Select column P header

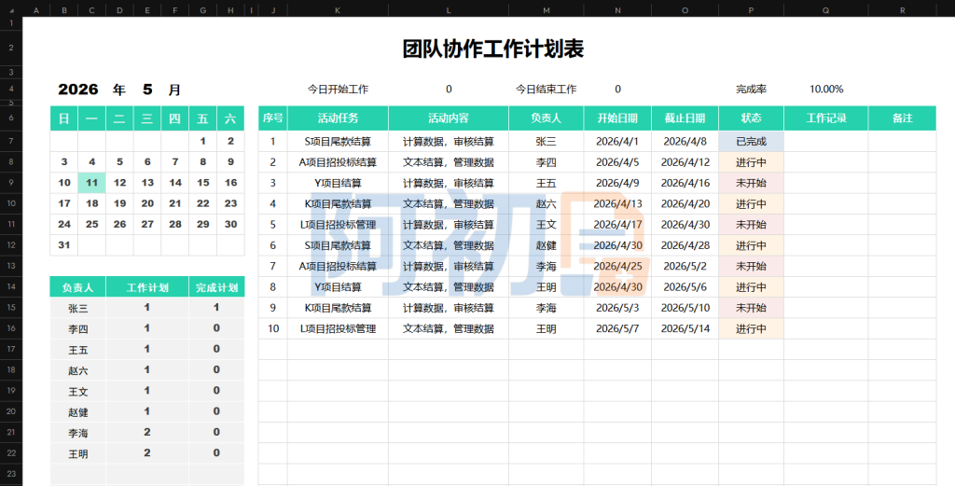751,9
